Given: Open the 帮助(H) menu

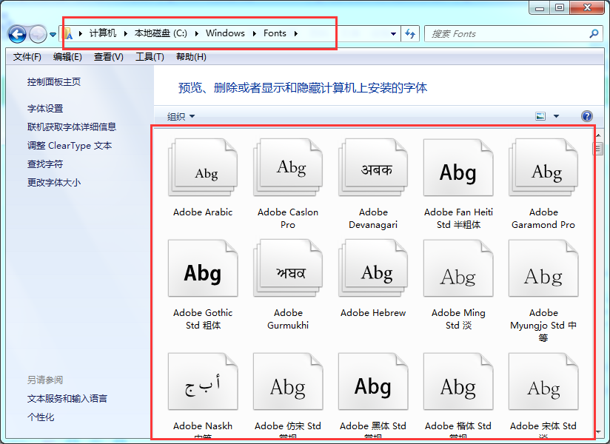Looking at the screenshot, I should click(191, 57).
